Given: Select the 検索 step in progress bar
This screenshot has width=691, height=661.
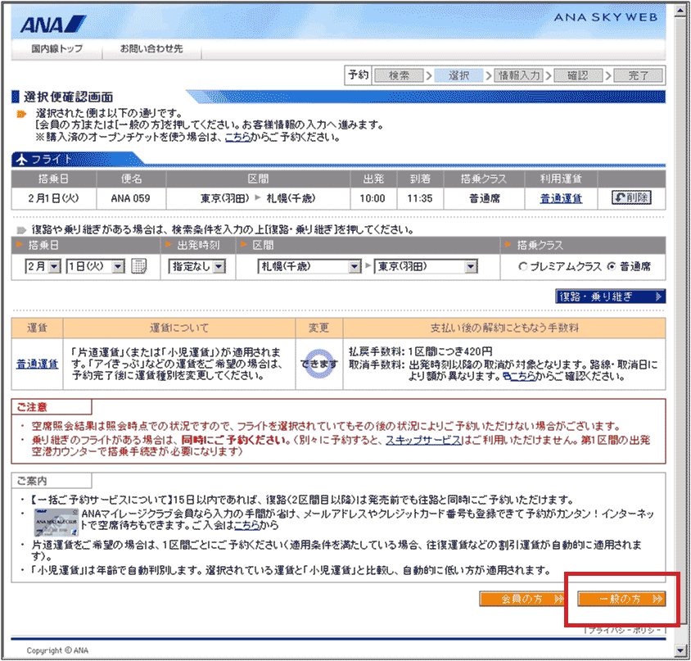Looking at the screenshot, I should tap(399, 75).
